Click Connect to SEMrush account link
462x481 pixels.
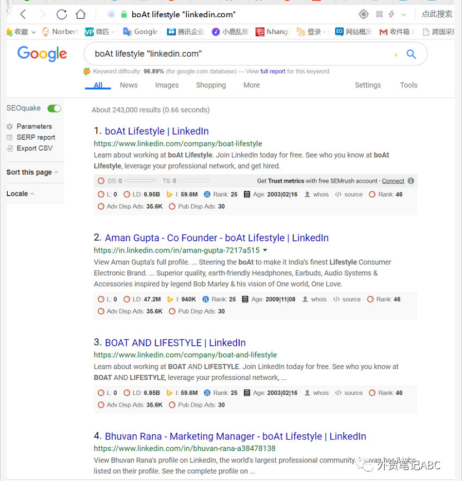pyautogui.click(x=393, y=181)
